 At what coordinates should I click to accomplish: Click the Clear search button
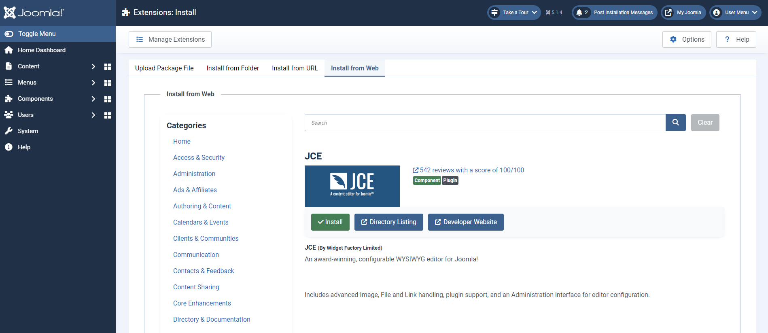pos(705,123)
